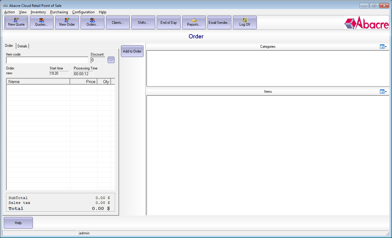This screenshot has width=392, height=238.
Task: Open Help with the Help button
Action: pos(18,223)
